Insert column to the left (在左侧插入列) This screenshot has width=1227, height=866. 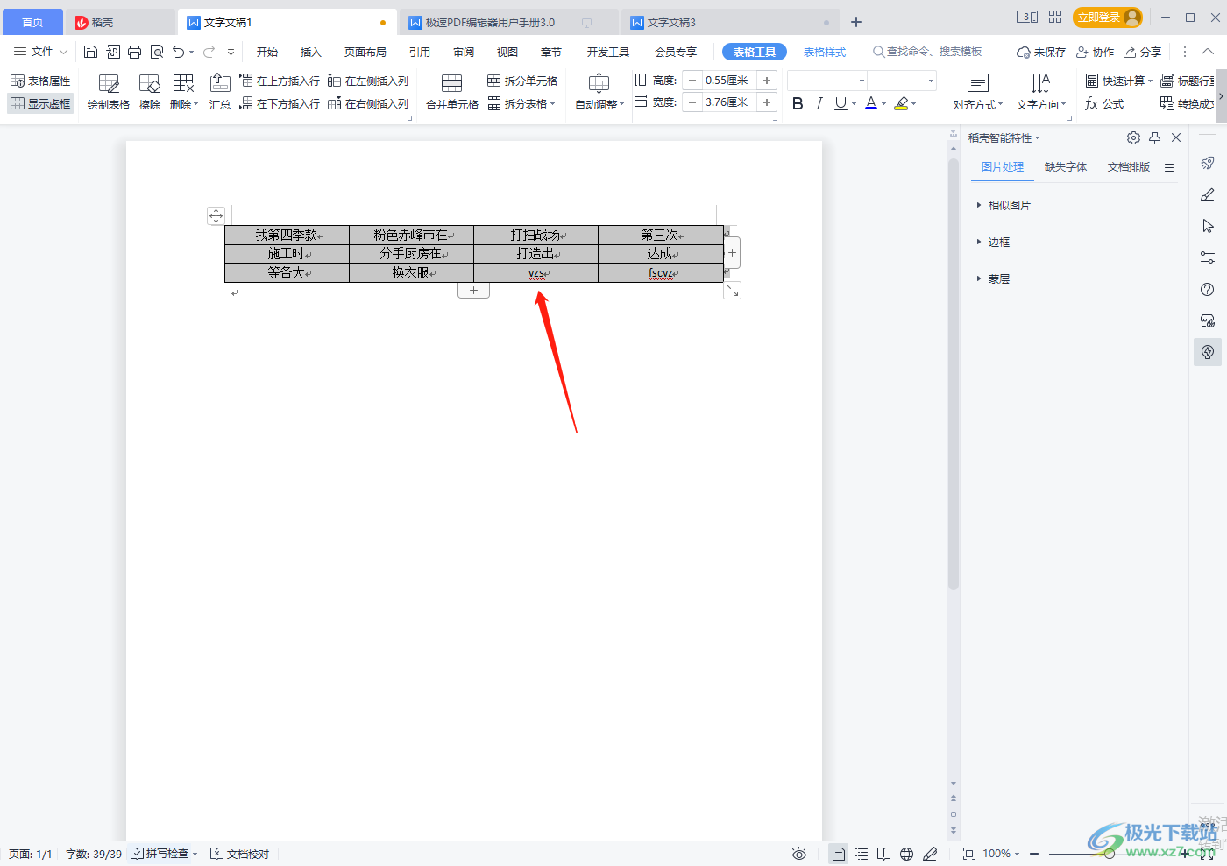pos(368,81)
